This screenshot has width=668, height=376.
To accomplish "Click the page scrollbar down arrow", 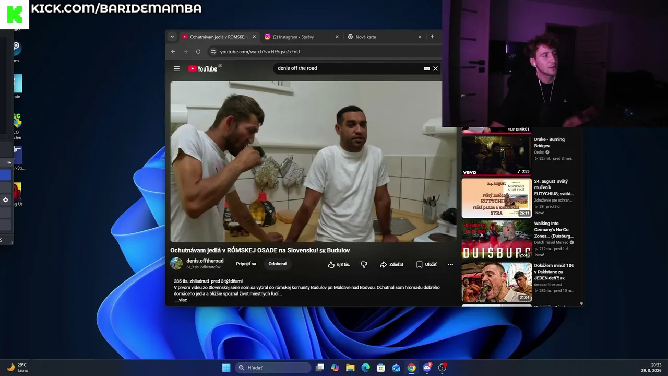I will coord(581,303).
